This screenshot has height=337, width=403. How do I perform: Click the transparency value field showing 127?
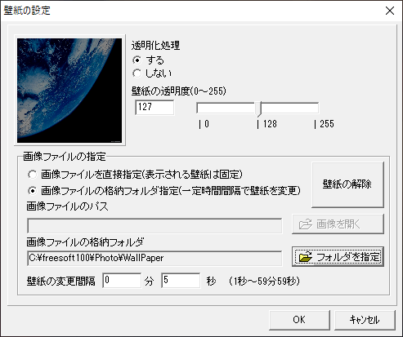click(154, 107)
